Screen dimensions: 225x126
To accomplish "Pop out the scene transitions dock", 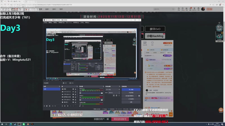I will [x=120, y=87].
